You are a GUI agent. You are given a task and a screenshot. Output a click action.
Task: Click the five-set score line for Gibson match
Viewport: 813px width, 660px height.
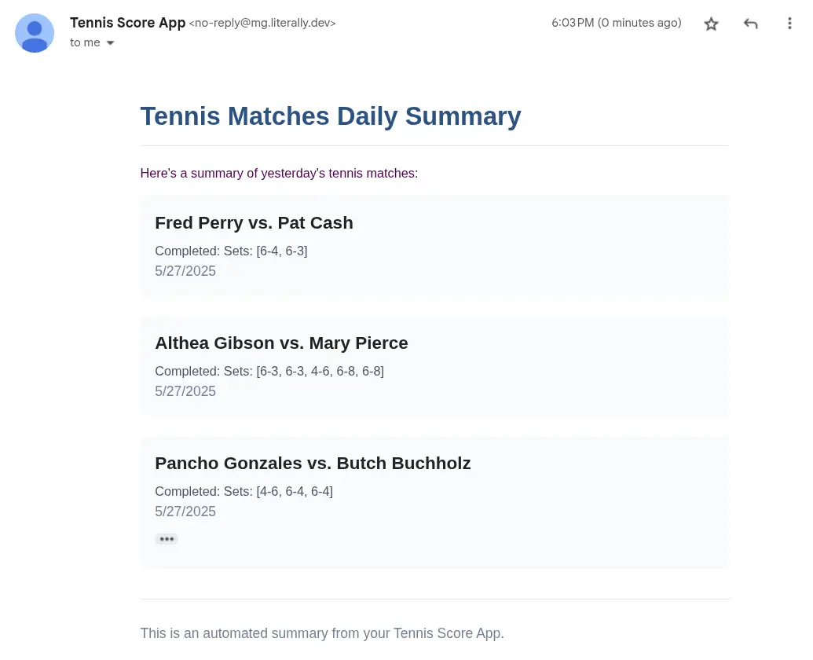(269, 372)
